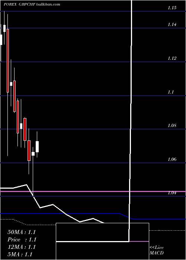186x260 pixels.
Task: Click the 1.15 price axis label
Action: (172, 8)
